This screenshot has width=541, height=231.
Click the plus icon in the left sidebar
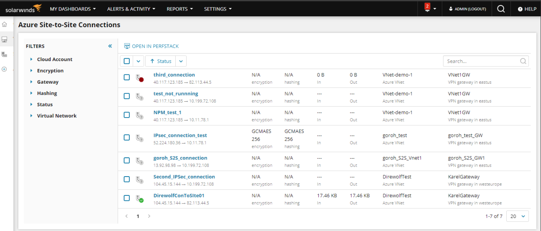pos(5,69)
